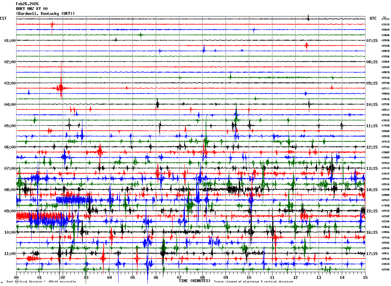Viewport: 391px width, 286px height.
Task: Click the 17:15 UTC time label
Action: (x=372, y=254)
